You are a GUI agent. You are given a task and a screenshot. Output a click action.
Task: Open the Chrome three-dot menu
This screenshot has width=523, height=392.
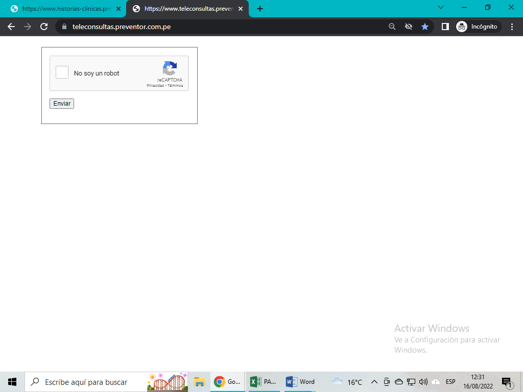tap(512, 27)
